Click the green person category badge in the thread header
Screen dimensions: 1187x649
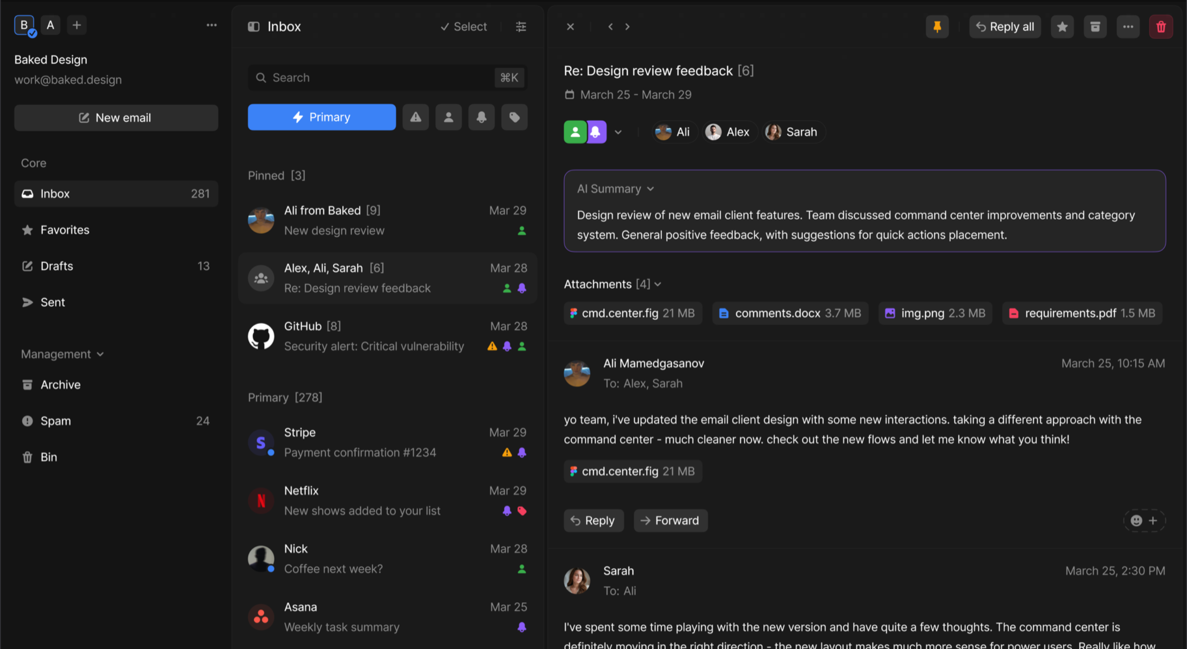click(x=575, y=132)
